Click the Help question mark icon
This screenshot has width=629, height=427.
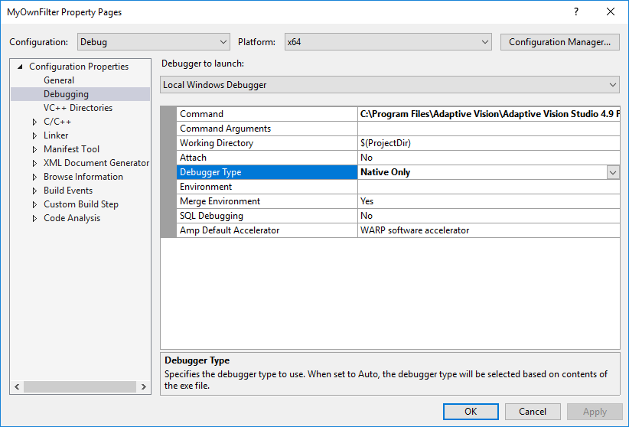tap(575, 12)
